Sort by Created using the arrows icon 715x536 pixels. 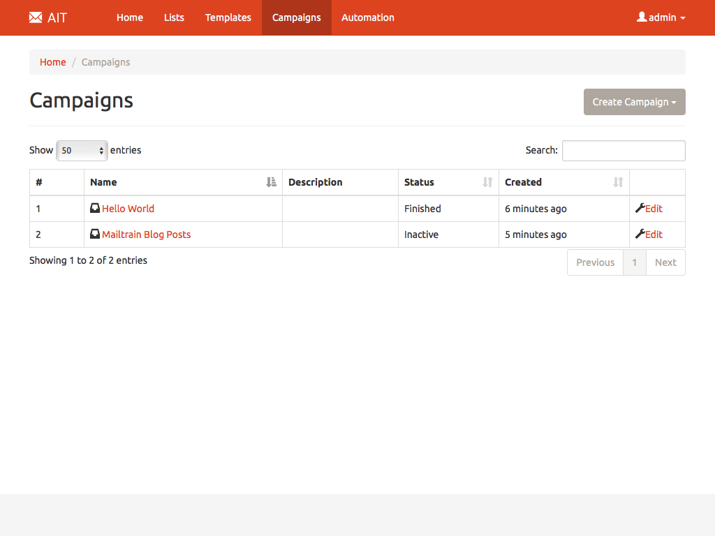pos(618,182)
